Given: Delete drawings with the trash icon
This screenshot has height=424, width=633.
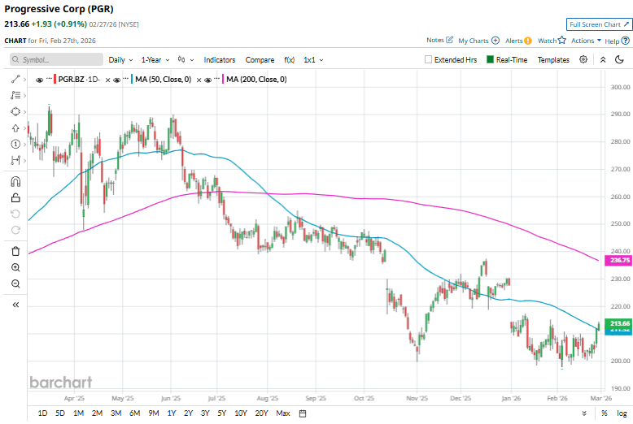Looking at the screenshot, I should coord(15,251).
